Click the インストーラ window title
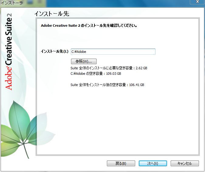Image resolution: width=205 pixels, height=172 pixels. (x=12, y=3)
